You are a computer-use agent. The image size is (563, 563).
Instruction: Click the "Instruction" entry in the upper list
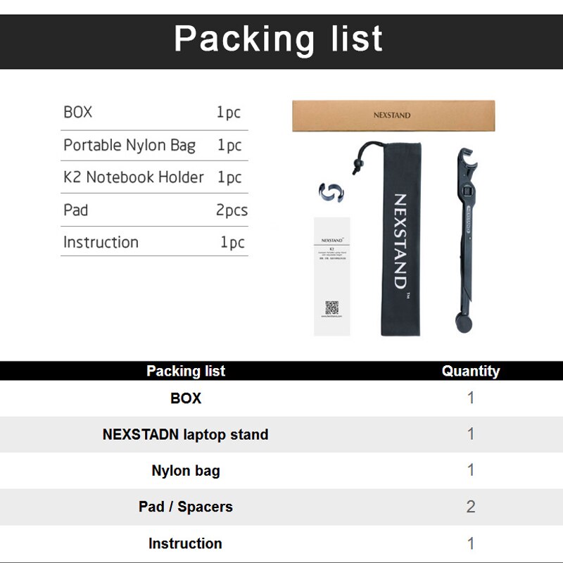point(101,242)
